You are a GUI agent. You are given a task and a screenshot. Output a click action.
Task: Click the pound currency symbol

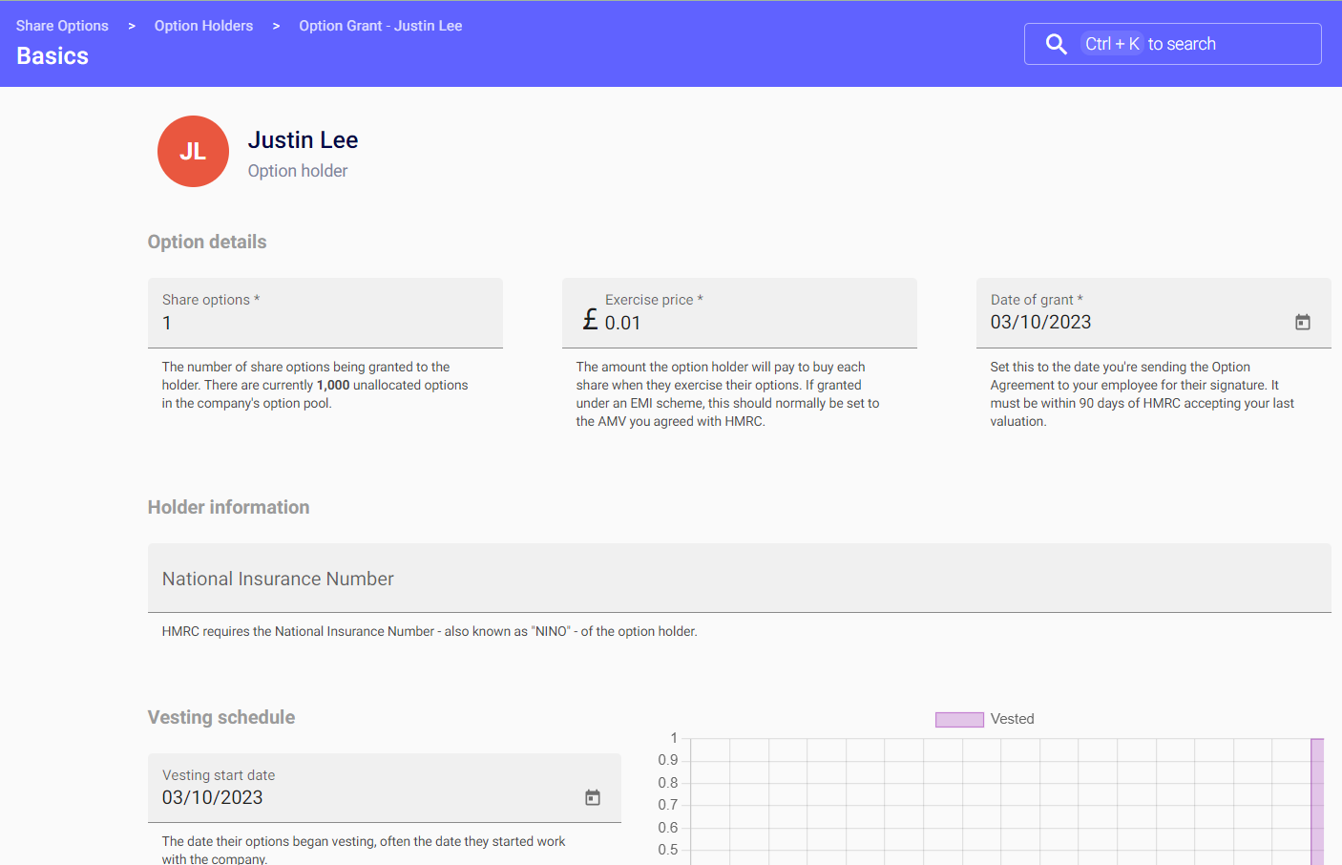590,320
